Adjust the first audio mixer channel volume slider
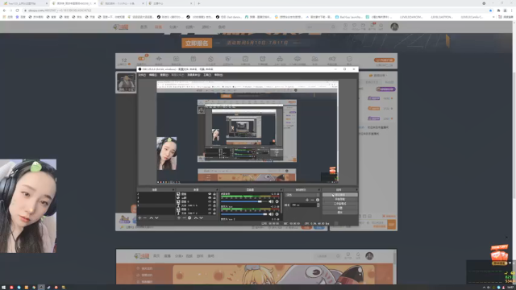This screenshot has width=516, height=290. pyautogui.click(x=243, y=201)
